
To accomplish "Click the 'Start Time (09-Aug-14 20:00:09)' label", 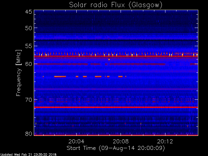I will (x=116, y=148).
